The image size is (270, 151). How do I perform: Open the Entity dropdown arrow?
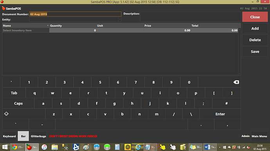[120, 20]
